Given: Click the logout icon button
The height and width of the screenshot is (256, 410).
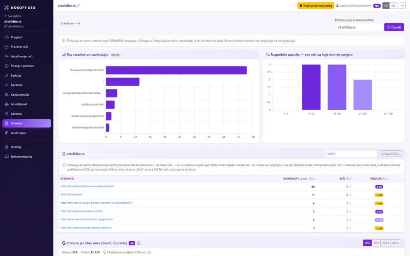Looking at the screenshot, I should pos(402,6).
